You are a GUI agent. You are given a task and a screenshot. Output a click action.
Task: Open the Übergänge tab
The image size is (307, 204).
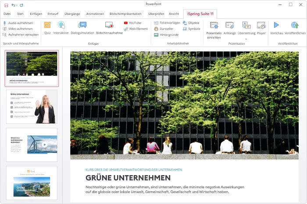click(72, 14)
